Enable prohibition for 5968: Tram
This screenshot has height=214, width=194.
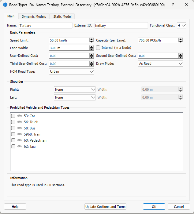tap(13, 134)
